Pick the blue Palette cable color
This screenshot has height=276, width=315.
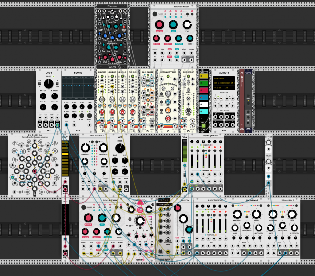point(204,98)
